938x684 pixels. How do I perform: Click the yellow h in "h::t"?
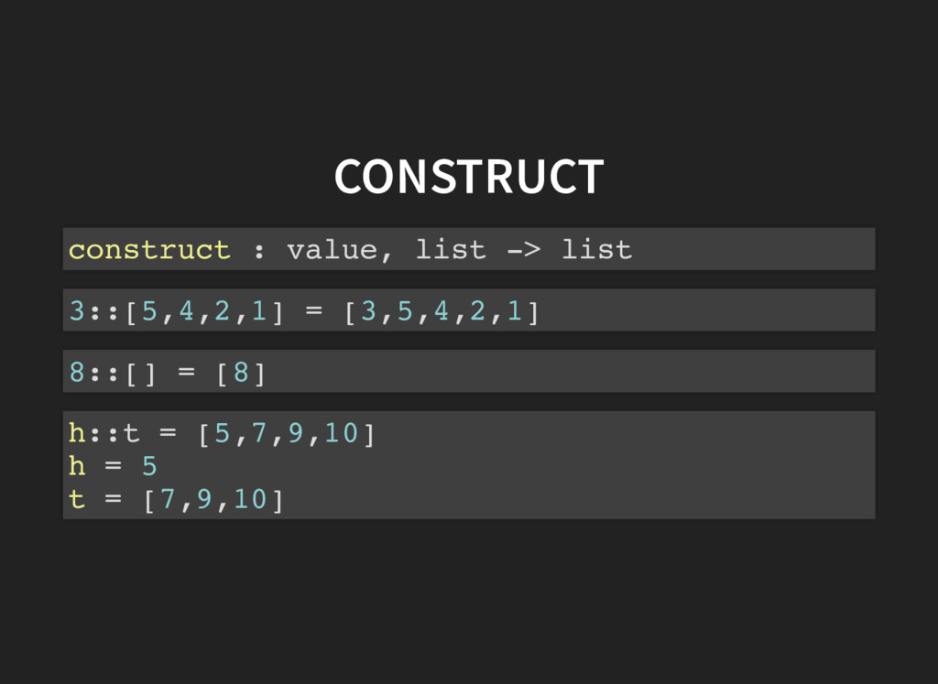click(77, 433)
